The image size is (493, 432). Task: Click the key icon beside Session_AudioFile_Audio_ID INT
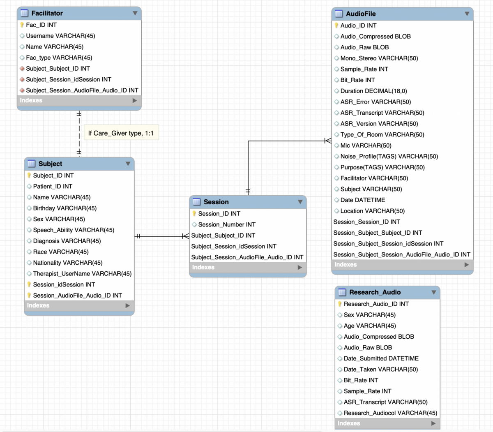click(x=29, y=296)
